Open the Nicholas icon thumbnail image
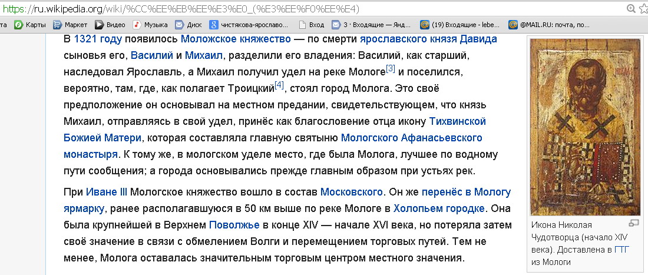This screenshot has width=648, height=275. 586,127
